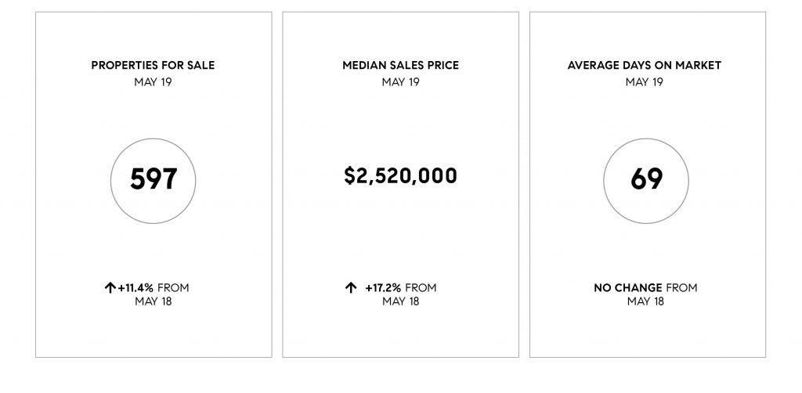This screenshot has height=393, width=802.
Task: Click May 19 under Properties For Sale
Action: (x=153, y=81)
